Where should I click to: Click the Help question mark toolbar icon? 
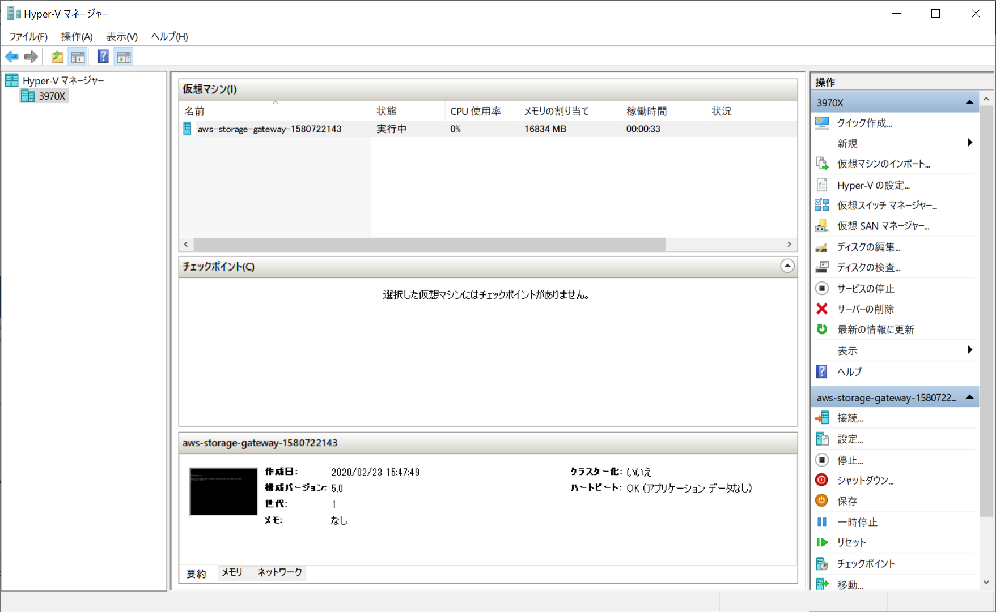coord(103,57)
